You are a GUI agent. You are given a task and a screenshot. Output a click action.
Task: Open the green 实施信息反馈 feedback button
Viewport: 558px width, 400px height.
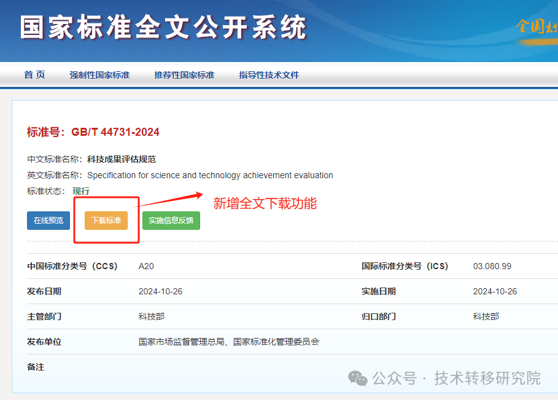(171, 220)
